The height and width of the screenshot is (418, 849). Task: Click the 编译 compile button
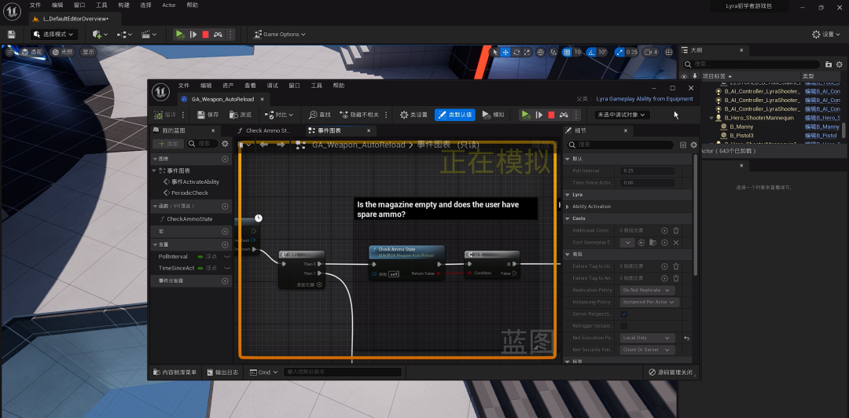pos(165,115)
